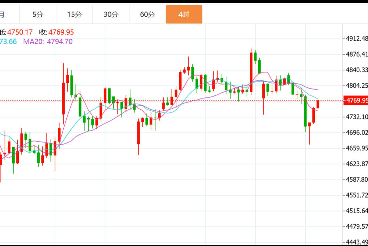368x246 pixels.
Task: Click the 4479.57 price axis label
Action: coord(357,227)
